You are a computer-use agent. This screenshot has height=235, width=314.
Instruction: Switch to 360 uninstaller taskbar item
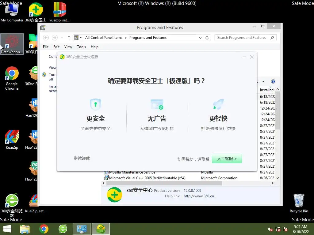pyautogui.click(x=101, y=229)
